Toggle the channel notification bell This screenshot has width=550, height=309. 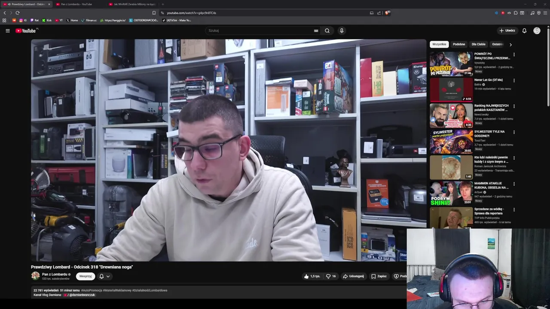tap(102, 276)
